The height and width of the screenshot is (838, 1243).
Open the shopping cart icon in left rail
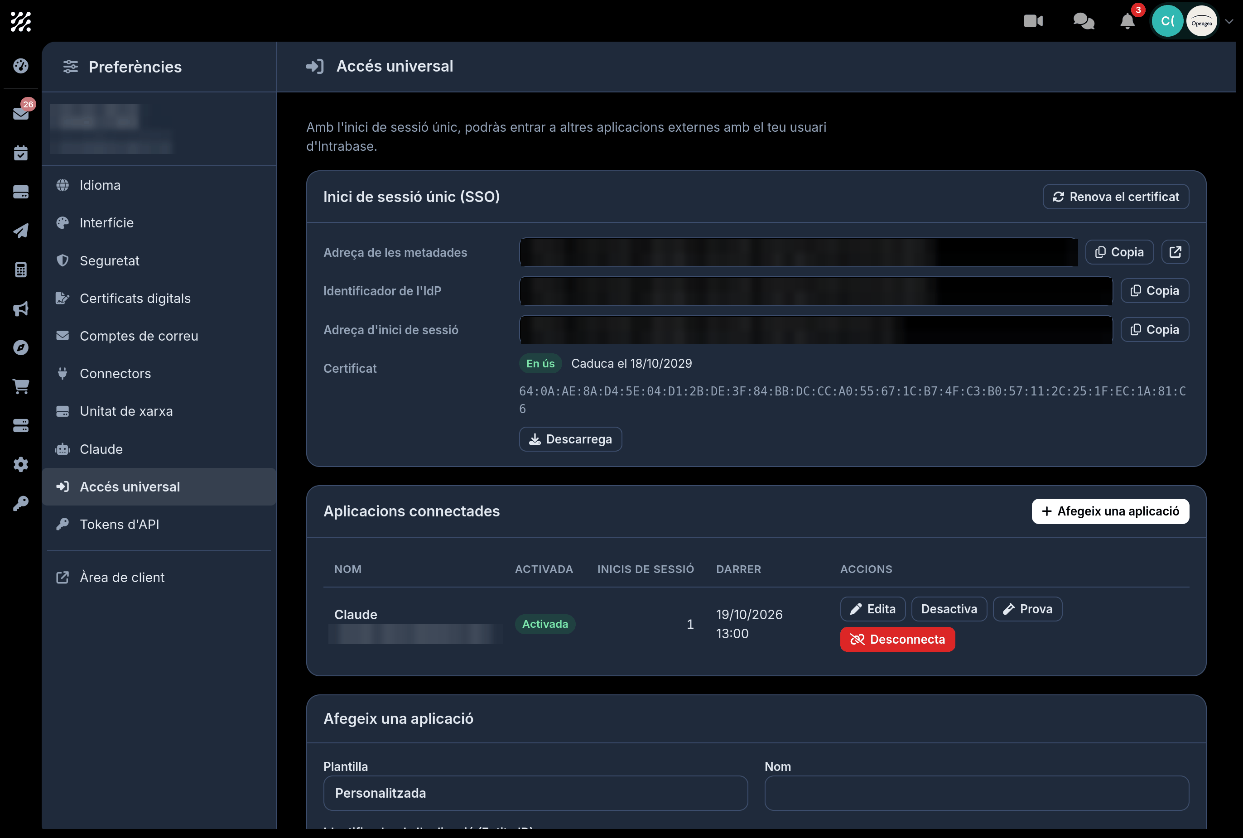(21, 386)
